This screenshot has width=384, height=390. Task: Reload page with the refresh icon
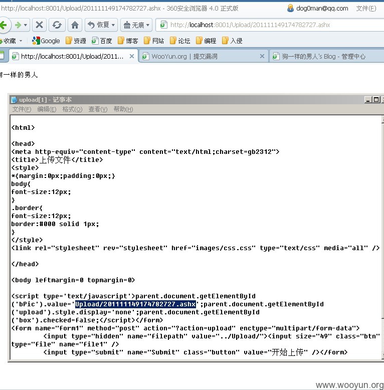[x=57, y=25]
